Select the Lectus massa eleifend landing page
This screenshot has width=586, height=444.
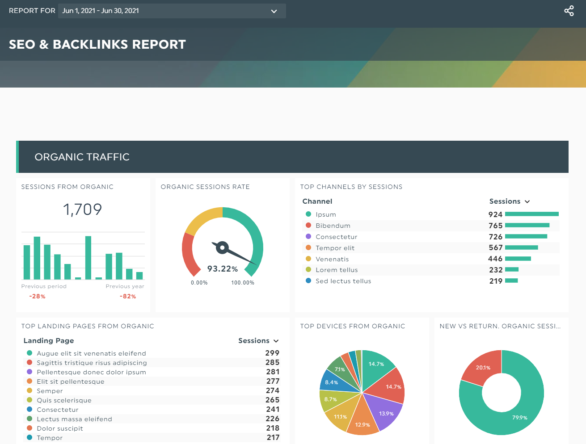pyautogui.click(x=74, y=419)
